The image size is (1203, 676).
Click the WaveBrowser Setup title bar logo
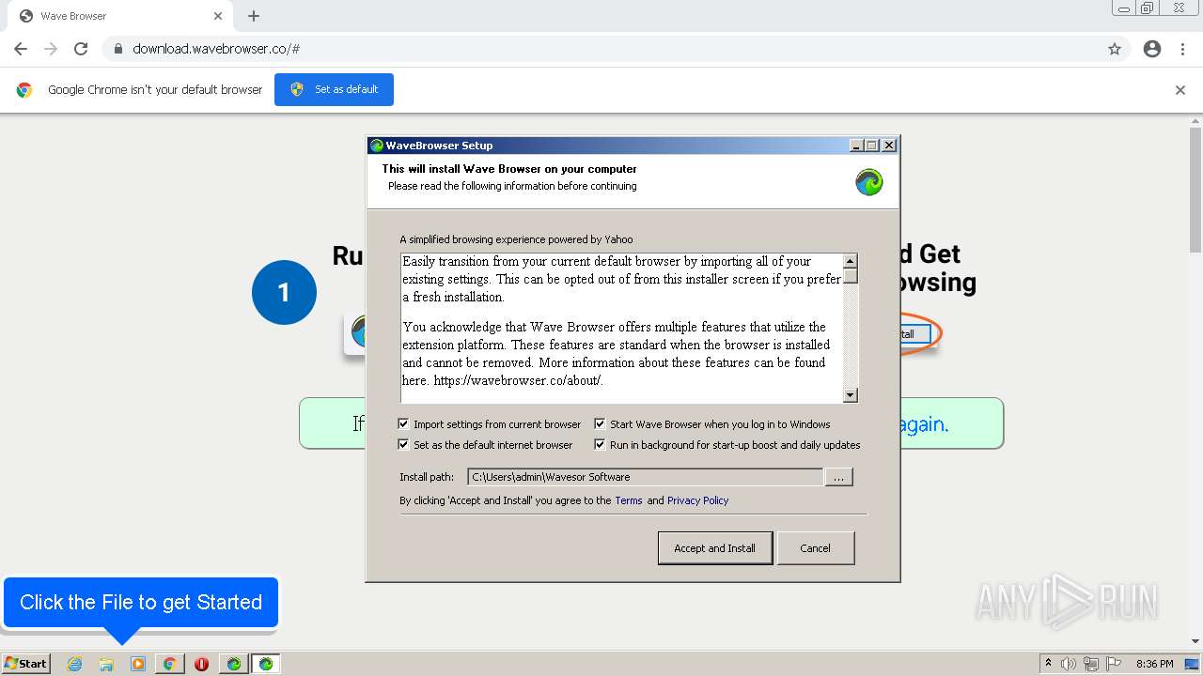(x=377, y=146)
